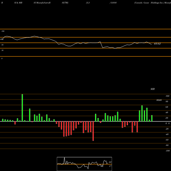
Task: Click the SI MunafaSutraR header text
Action: coord(42,3)
